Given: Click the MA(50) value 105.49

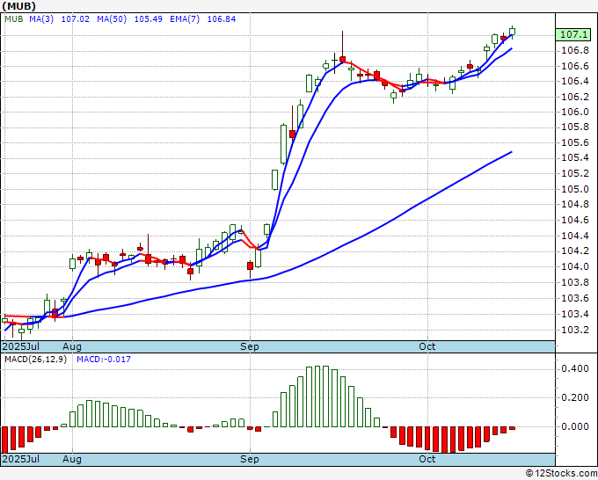Looking at the screenshot, I should click(x=149, y=19).
